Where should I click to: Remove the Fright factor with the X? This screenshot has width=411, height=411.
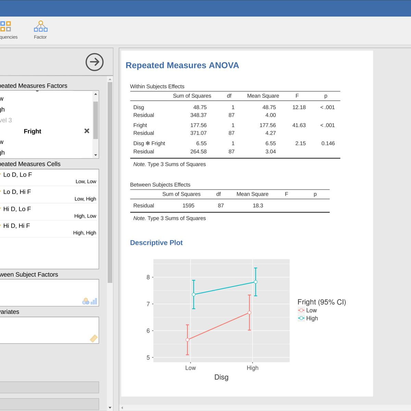tap(87, 131)
